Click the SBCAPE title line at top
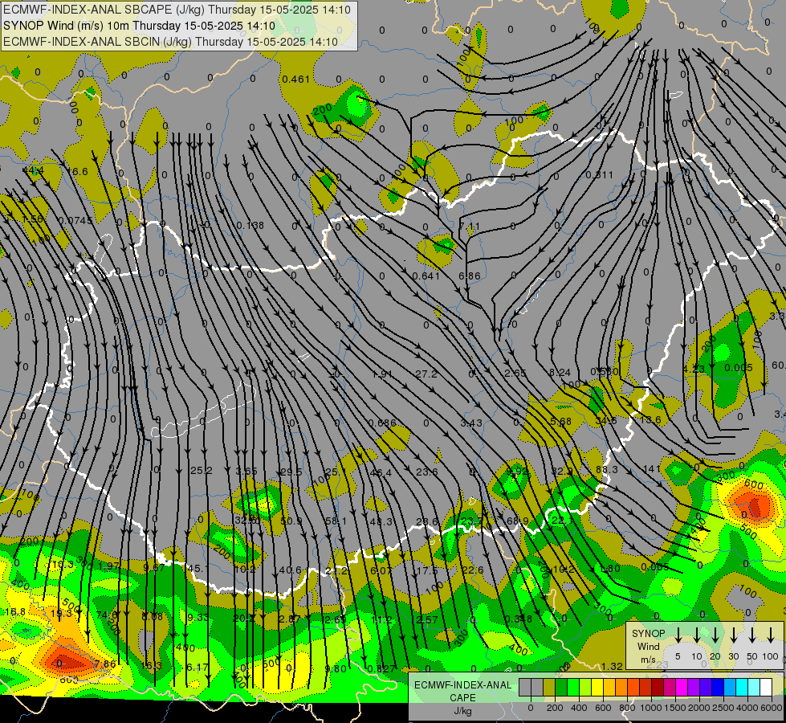The image size is (786, 723). pyautogui.click(x=177, y=10)
